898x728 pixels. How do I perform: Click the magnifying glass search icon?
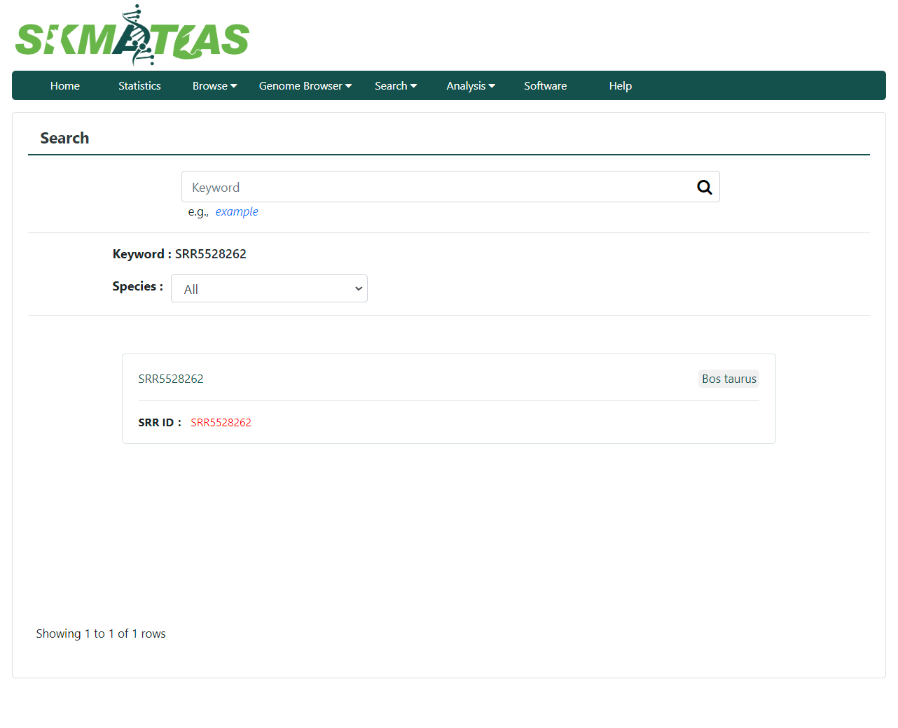pos(705,187)
